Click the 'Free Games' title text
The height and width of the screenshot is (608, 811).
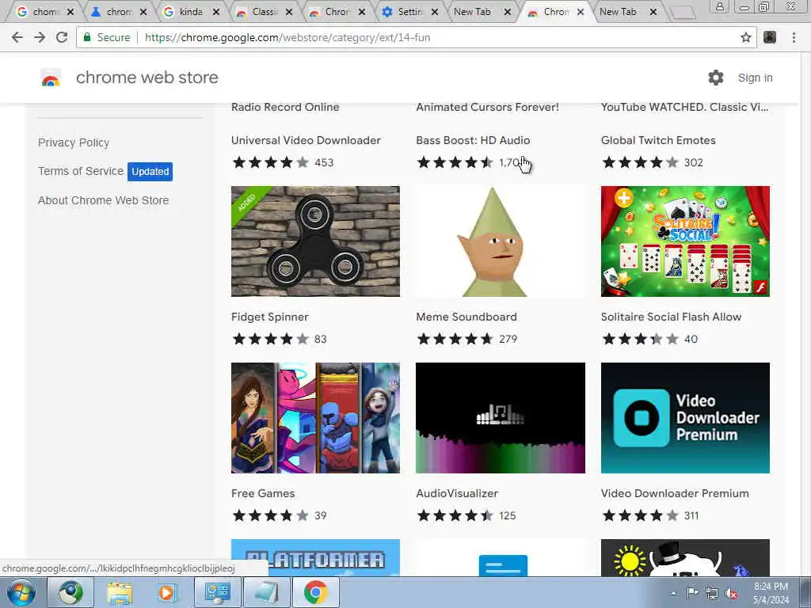point(263,493)
